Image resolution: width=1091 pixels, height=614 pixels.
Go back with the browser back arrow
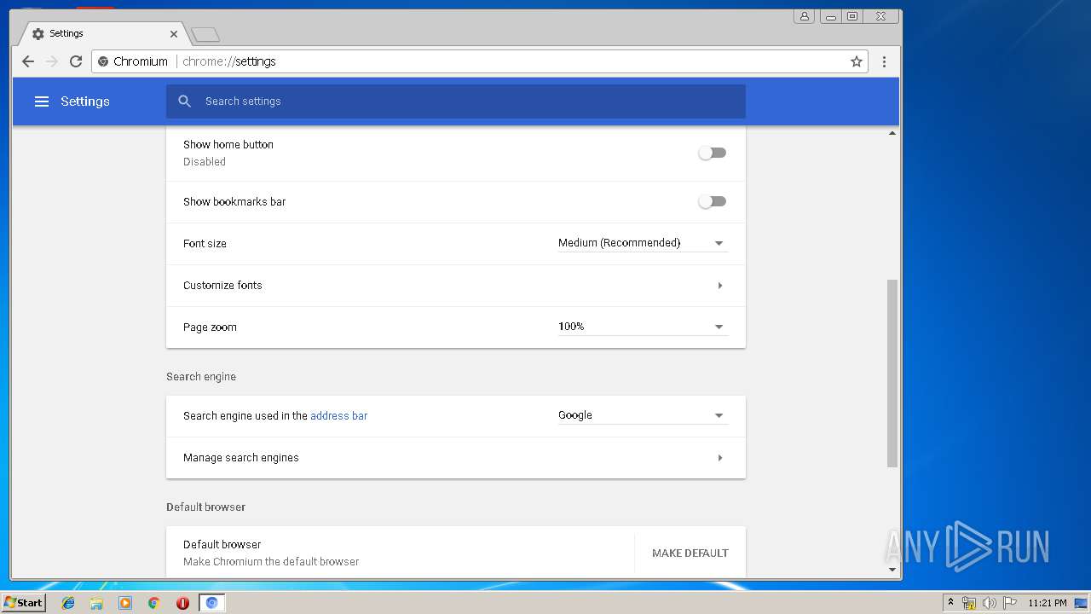pos(28,61)
